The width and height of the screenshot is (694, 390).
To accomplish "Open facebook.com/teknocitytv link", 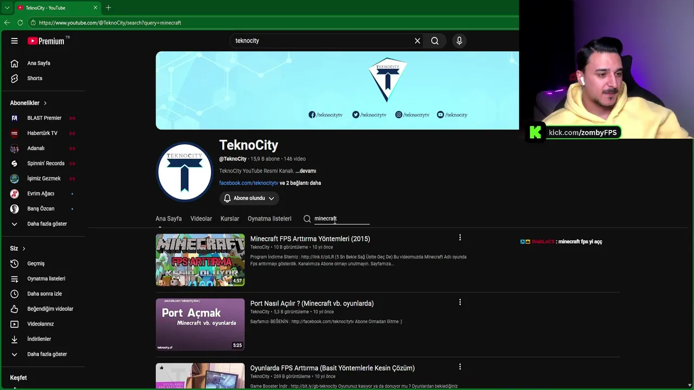I will pos(248,183).
